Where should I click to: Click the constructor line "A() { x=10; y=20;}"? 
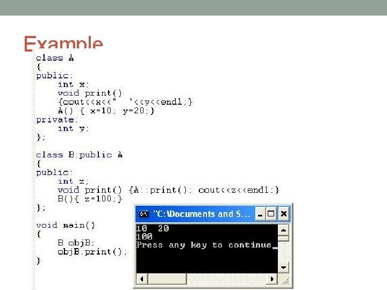106,111
